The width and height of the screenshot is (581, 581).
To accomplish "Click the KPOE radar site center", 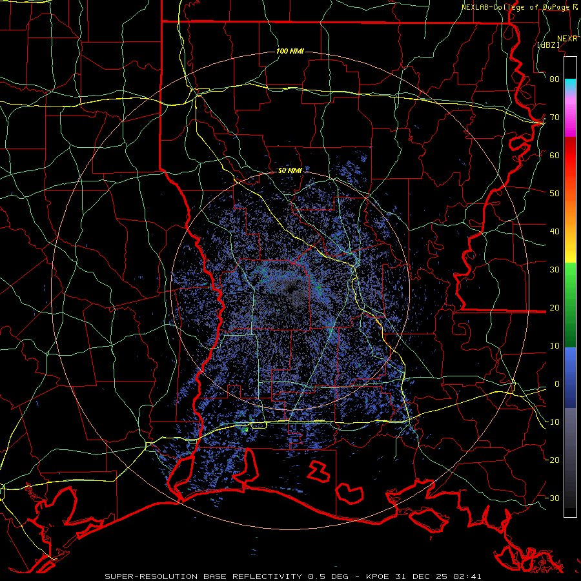I will [290, 290].
